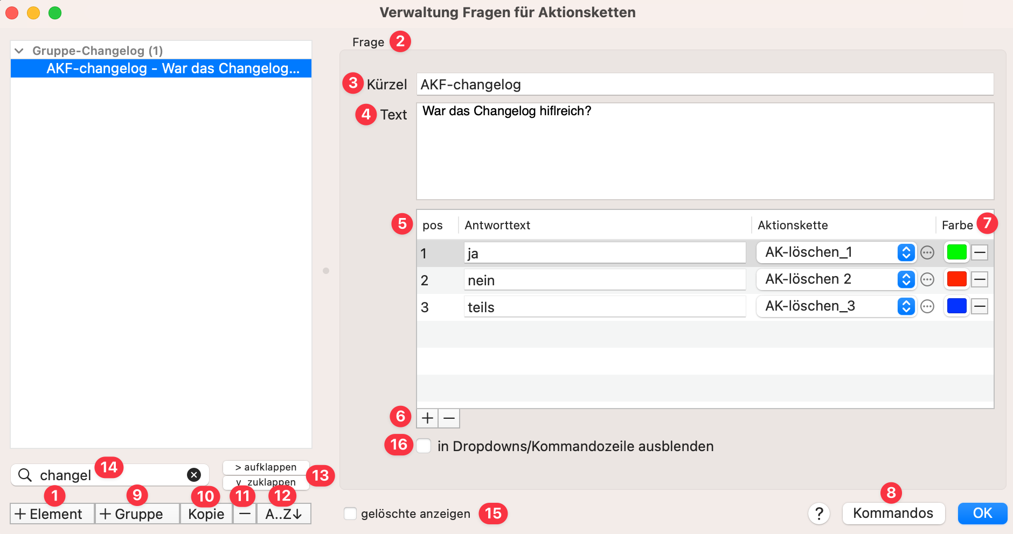Remove the 'nein' answer row with minus icon
This screenshot has height=534, width=1013.
pos(980,279)
